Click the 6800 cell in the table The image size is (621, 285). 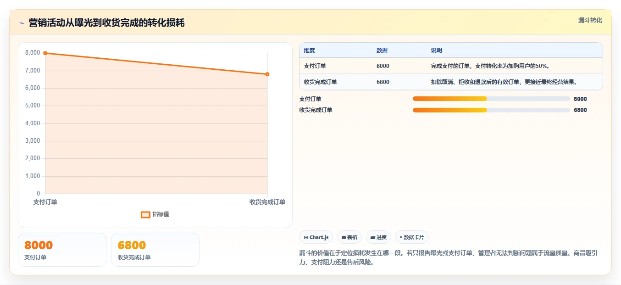pos(383,82)
